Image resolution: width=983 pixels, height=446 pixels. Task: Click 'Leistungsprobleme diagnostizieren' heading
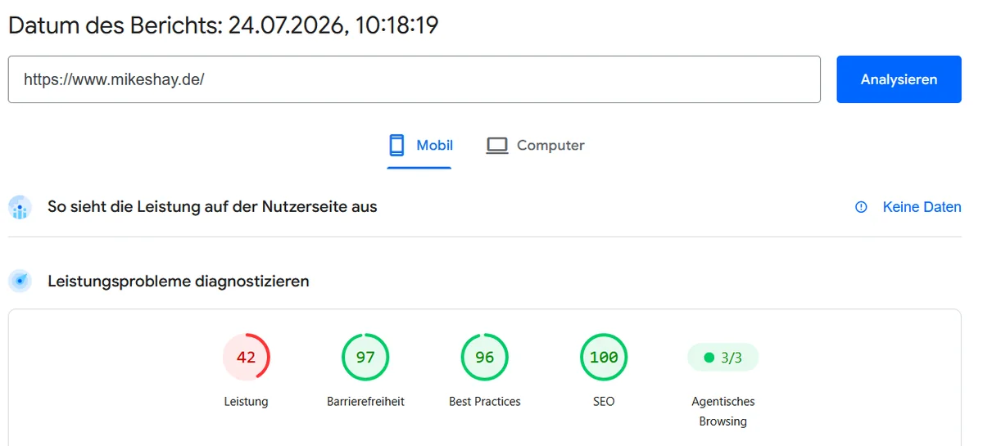(179, 282)
